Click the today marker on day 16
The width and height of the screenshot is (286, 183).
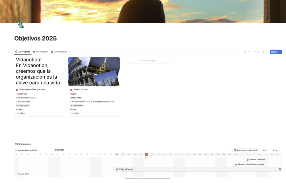[147, 154]
